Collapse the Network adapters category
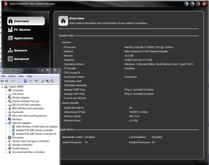Viewport: 209px width, 165px height. click(x=6, y=123)
